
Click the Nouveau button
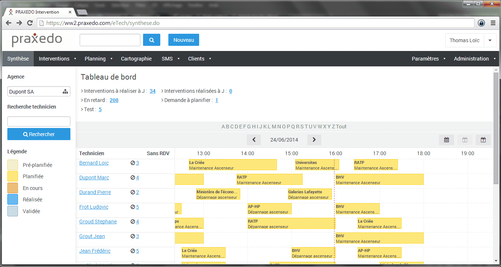coord(183,40)
